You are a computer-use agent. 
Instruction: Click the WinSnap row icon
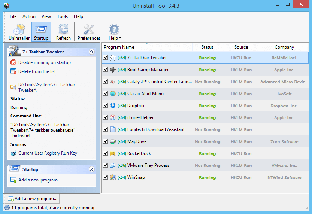113,177
